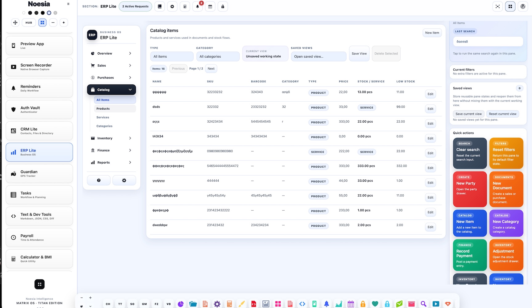Click the New Item button
The image size is (532, 308).
tap(432, 33)
